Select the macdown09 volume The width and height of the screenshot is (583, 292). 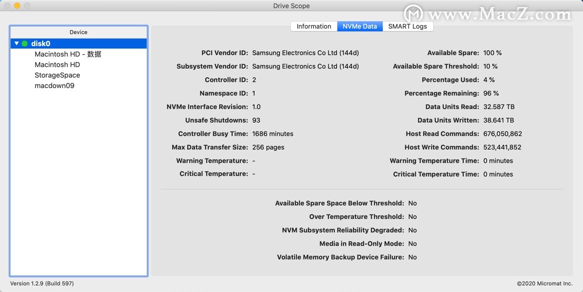click(54, 85)
